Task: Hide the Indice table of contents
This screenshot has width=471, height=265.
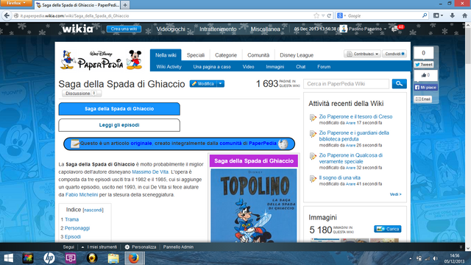Action: pos(93,210)
